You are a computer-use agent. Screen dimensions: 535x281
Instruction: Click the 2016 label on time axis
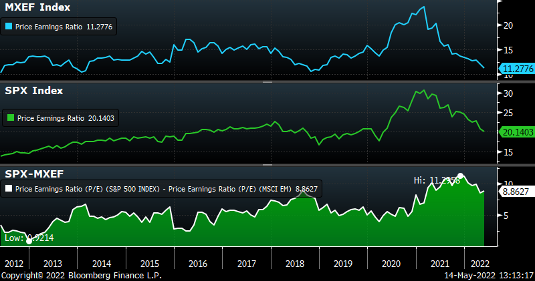[197, 263]
